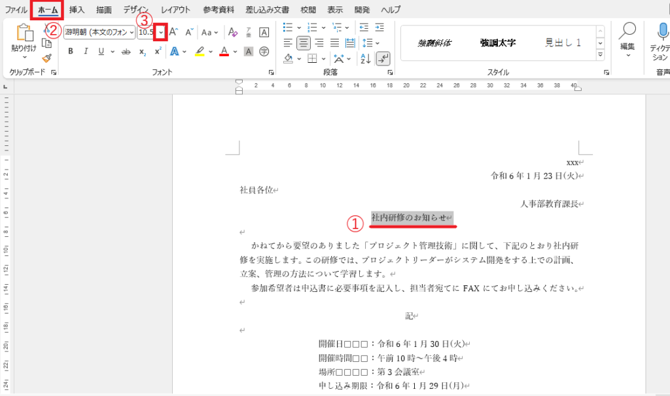Viewport: 670px width, 396px height.
Task: Open the Paragraph (段落) dialog launcher
Action: tap(390, 73)
